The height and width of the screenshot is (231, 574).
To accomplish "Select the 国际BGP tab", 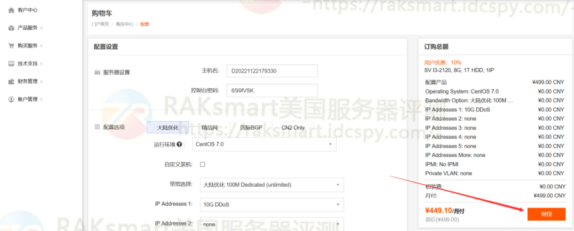I will click(251, 127).
